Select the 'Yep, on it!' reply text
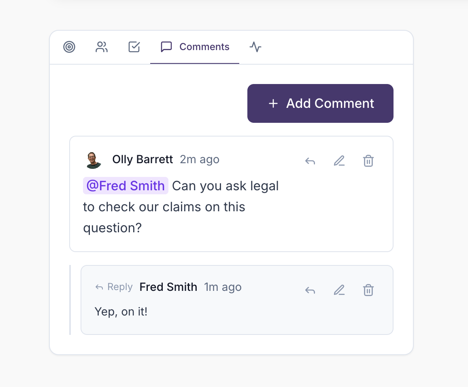 (x=121, y=311)
